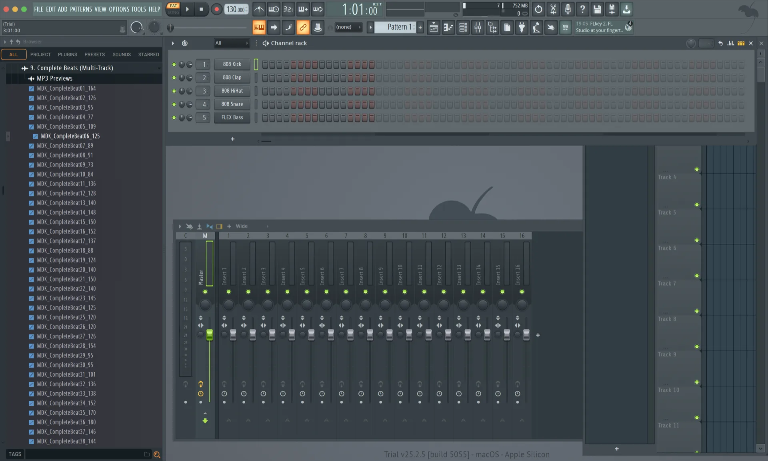Open the (none) snap selector dropdown
The width and height of the screenshot is (768, 461).
(x=348, y=27)
